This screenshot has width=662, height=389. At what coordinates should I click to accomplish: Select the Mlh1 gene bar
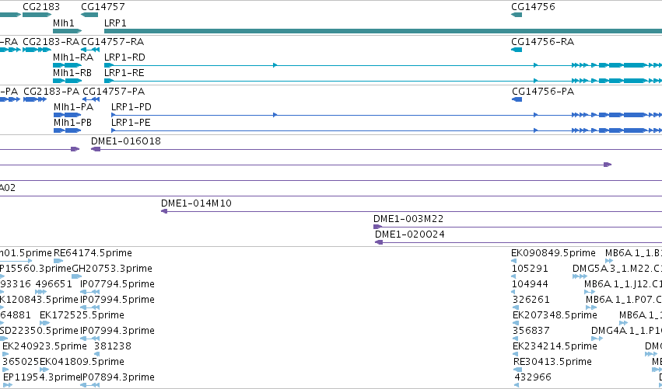pos(67,31)
